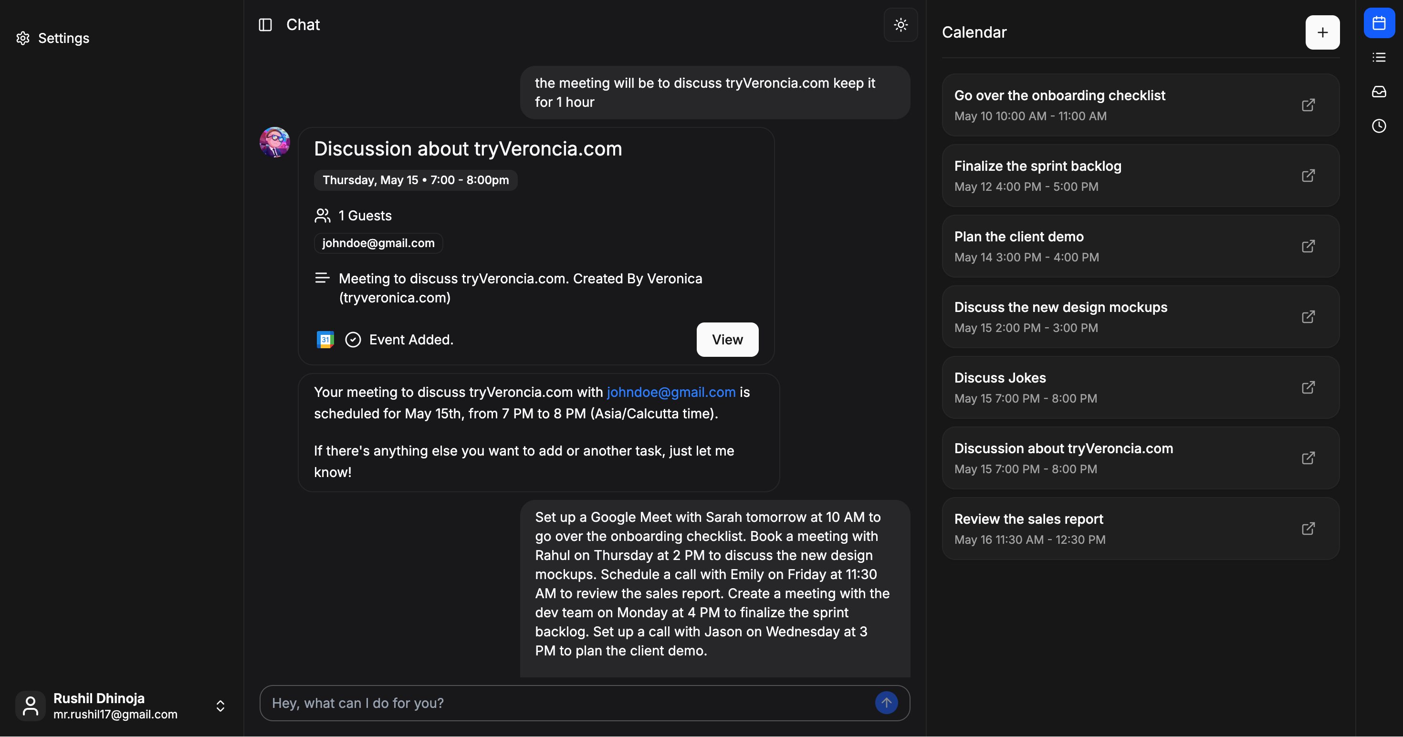Click the assistant avatar thumbnail
Screen dimensions: 1403x737
point(274,142)
